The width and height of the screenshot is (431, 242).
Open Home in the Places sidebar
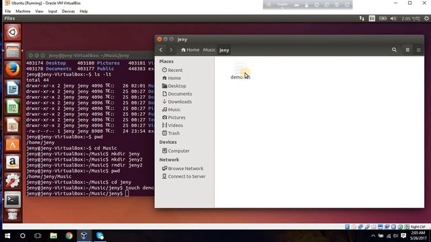[172, 78]
